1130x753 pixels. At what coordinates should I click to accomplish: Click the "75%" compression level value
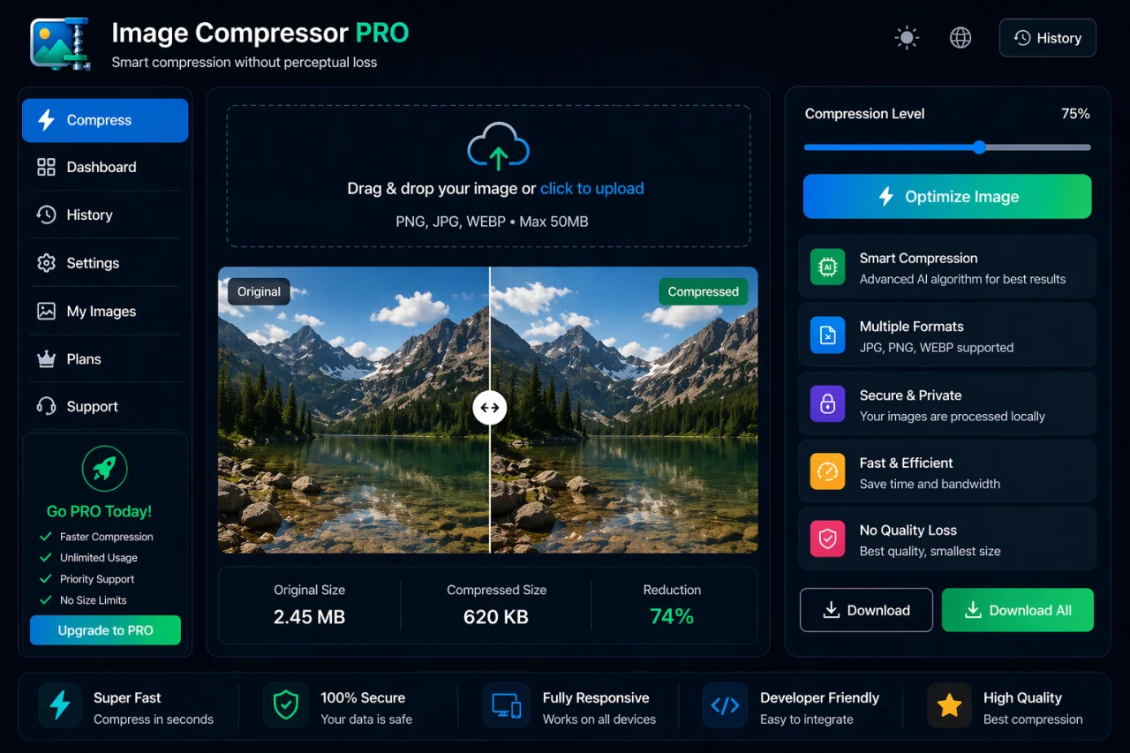1075,114
